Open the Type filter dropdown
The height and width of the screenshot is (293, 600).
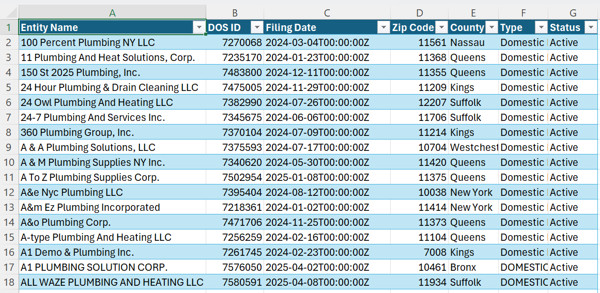[541, 27]
